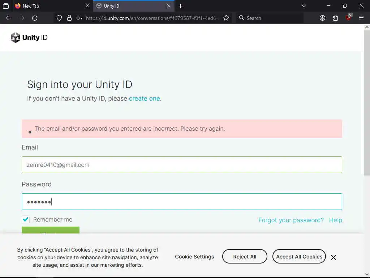Click the scrollbar down arrow
Image resolution: width=370 pixels, height=278 pixels.
coord(367,274)
